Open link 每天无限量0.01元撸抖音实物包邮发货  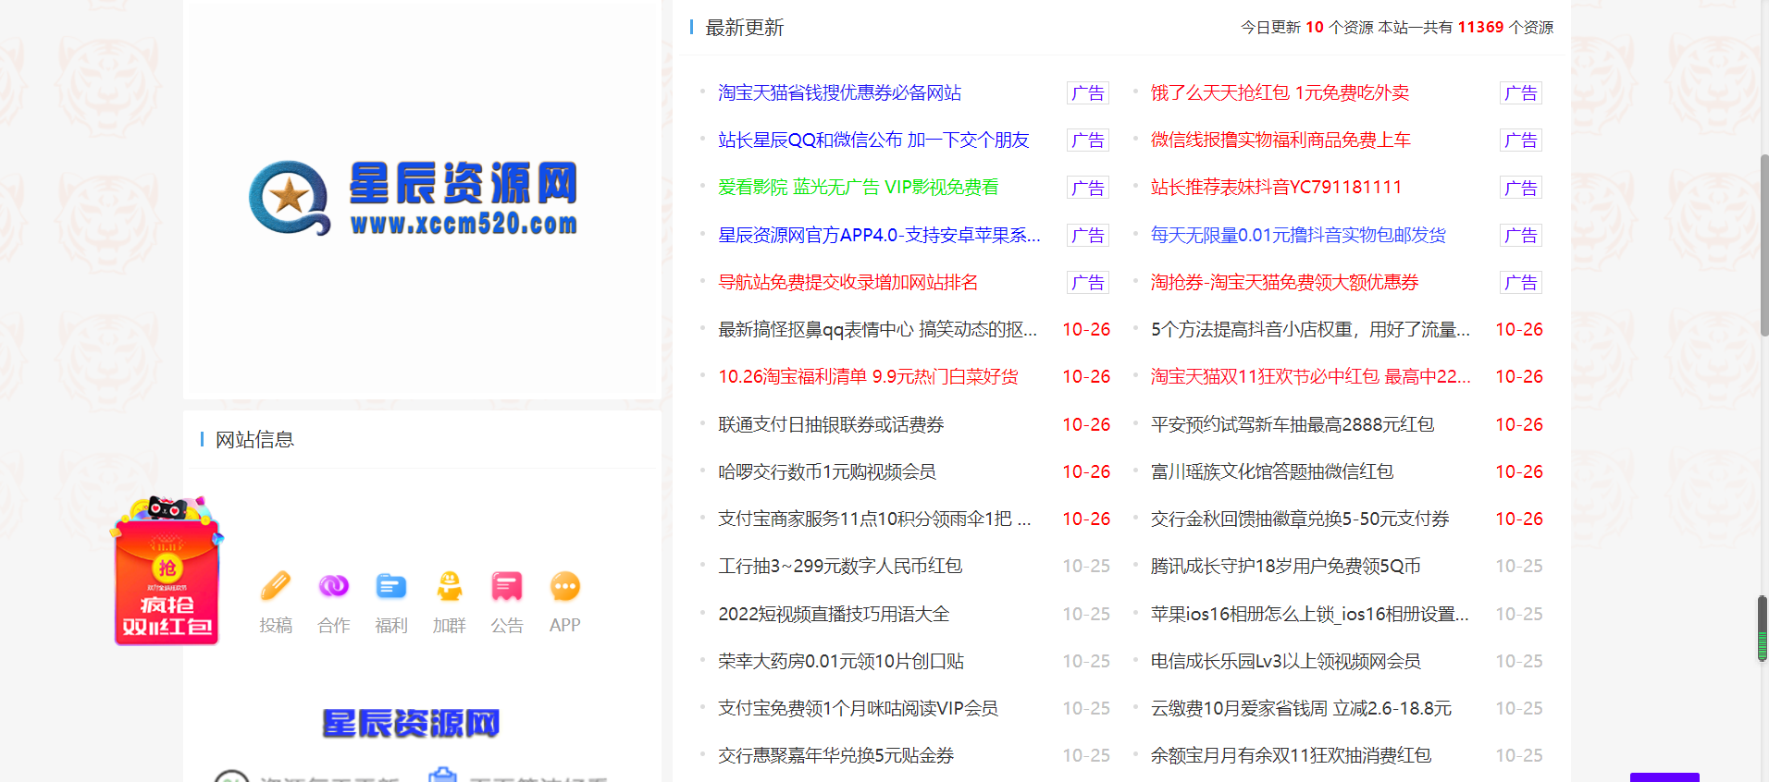[1298, 235]
